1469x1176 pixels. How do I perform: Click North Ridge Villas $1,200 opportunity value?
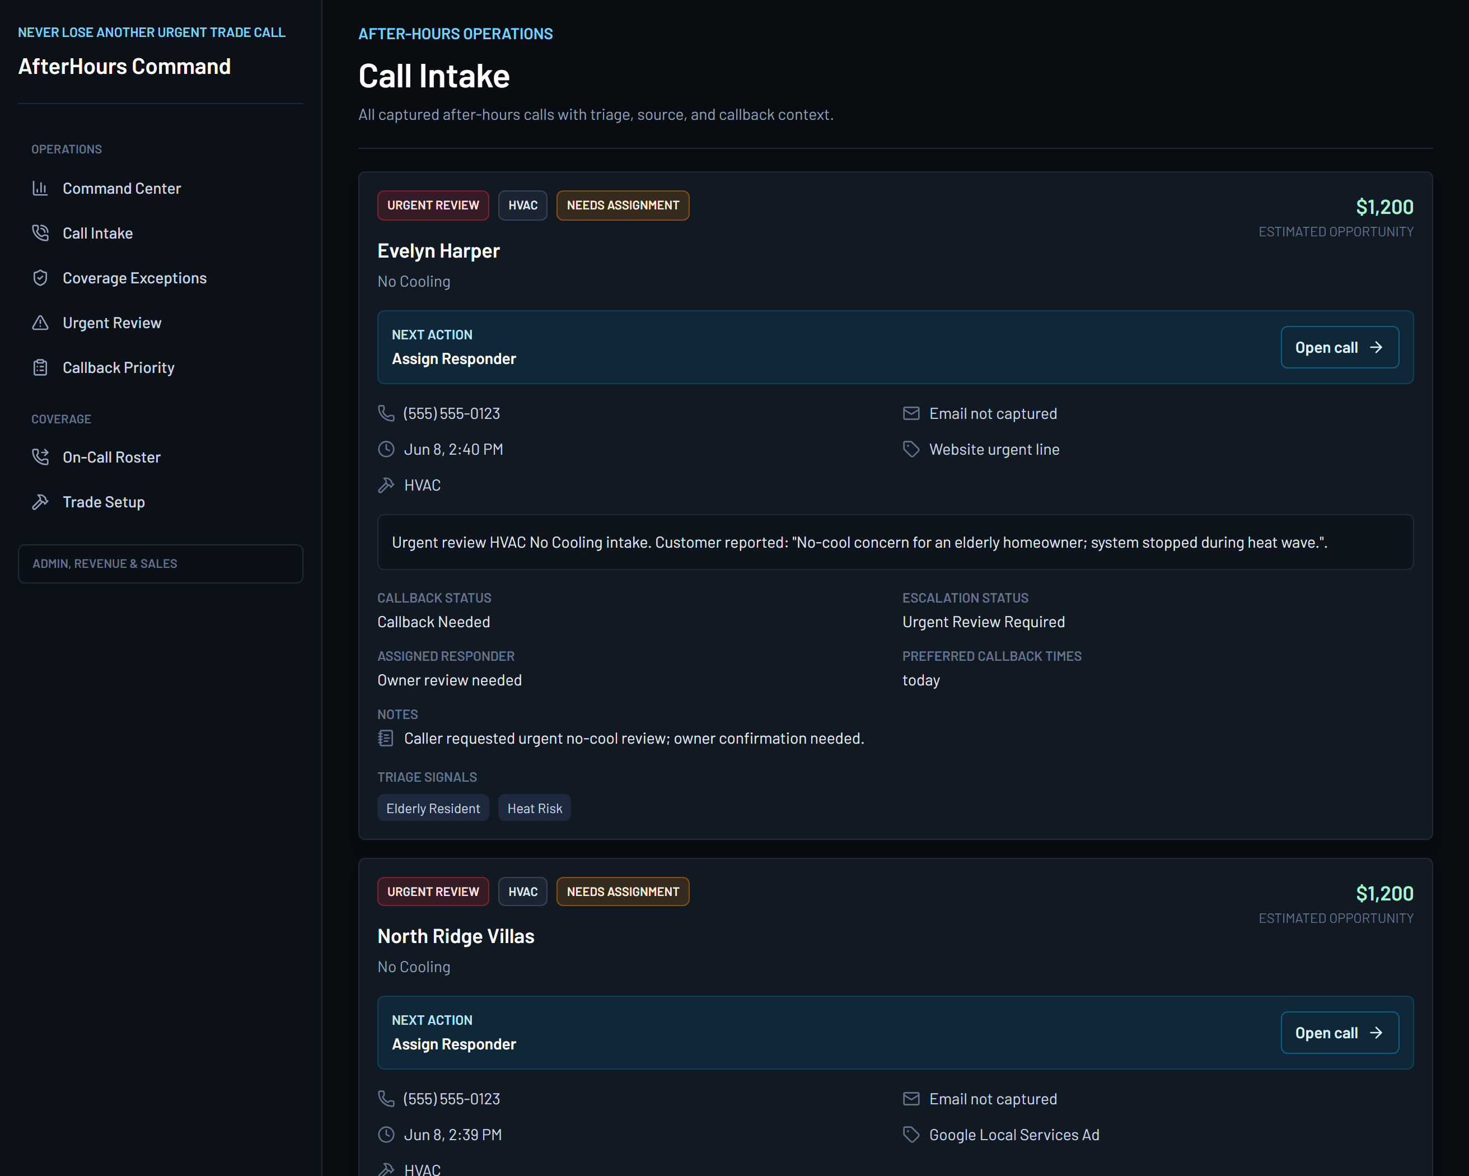1384,893
